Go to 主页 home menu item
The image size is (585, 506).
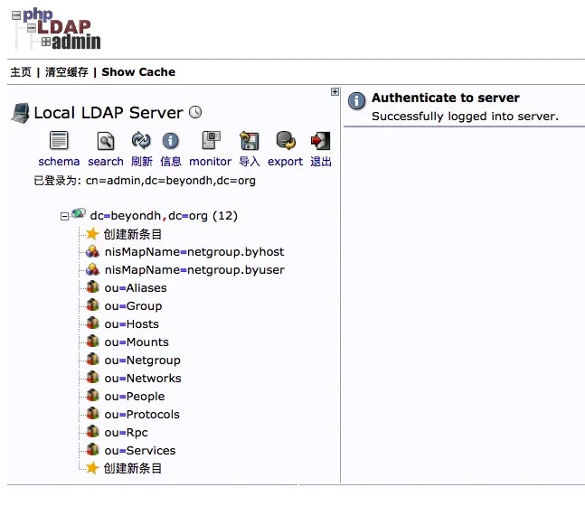(21, 71)
